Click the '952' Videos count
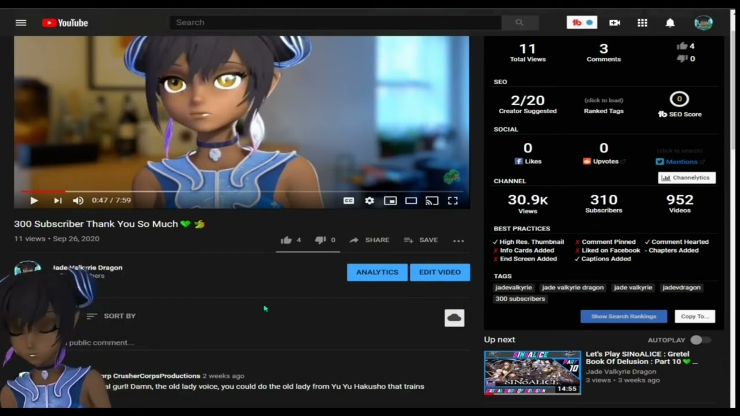740x416 pixels. (x=680, y=200)
